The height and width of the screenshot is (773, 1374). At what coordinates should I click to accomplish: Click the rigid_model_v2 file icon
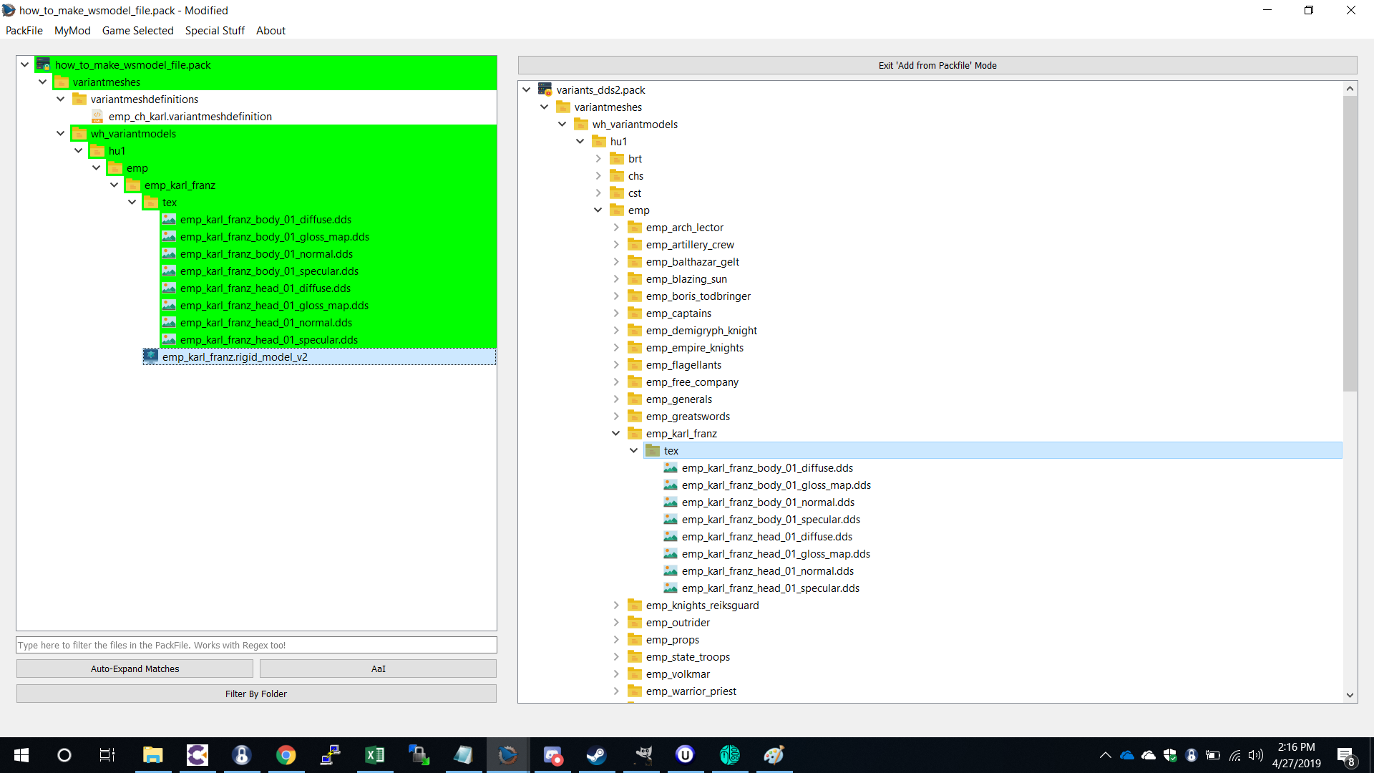[x=151, y=356]
